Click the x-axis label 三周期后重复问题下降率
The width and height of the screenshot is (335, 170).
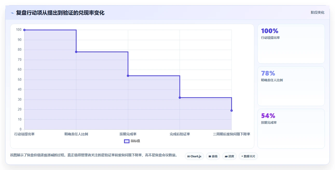[231, 134]
